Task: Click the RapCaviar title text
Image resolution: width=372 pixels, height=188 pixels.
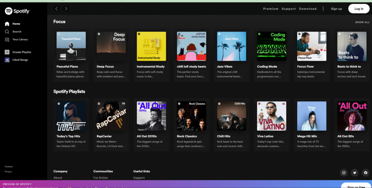Action: [x=104, y=136]
